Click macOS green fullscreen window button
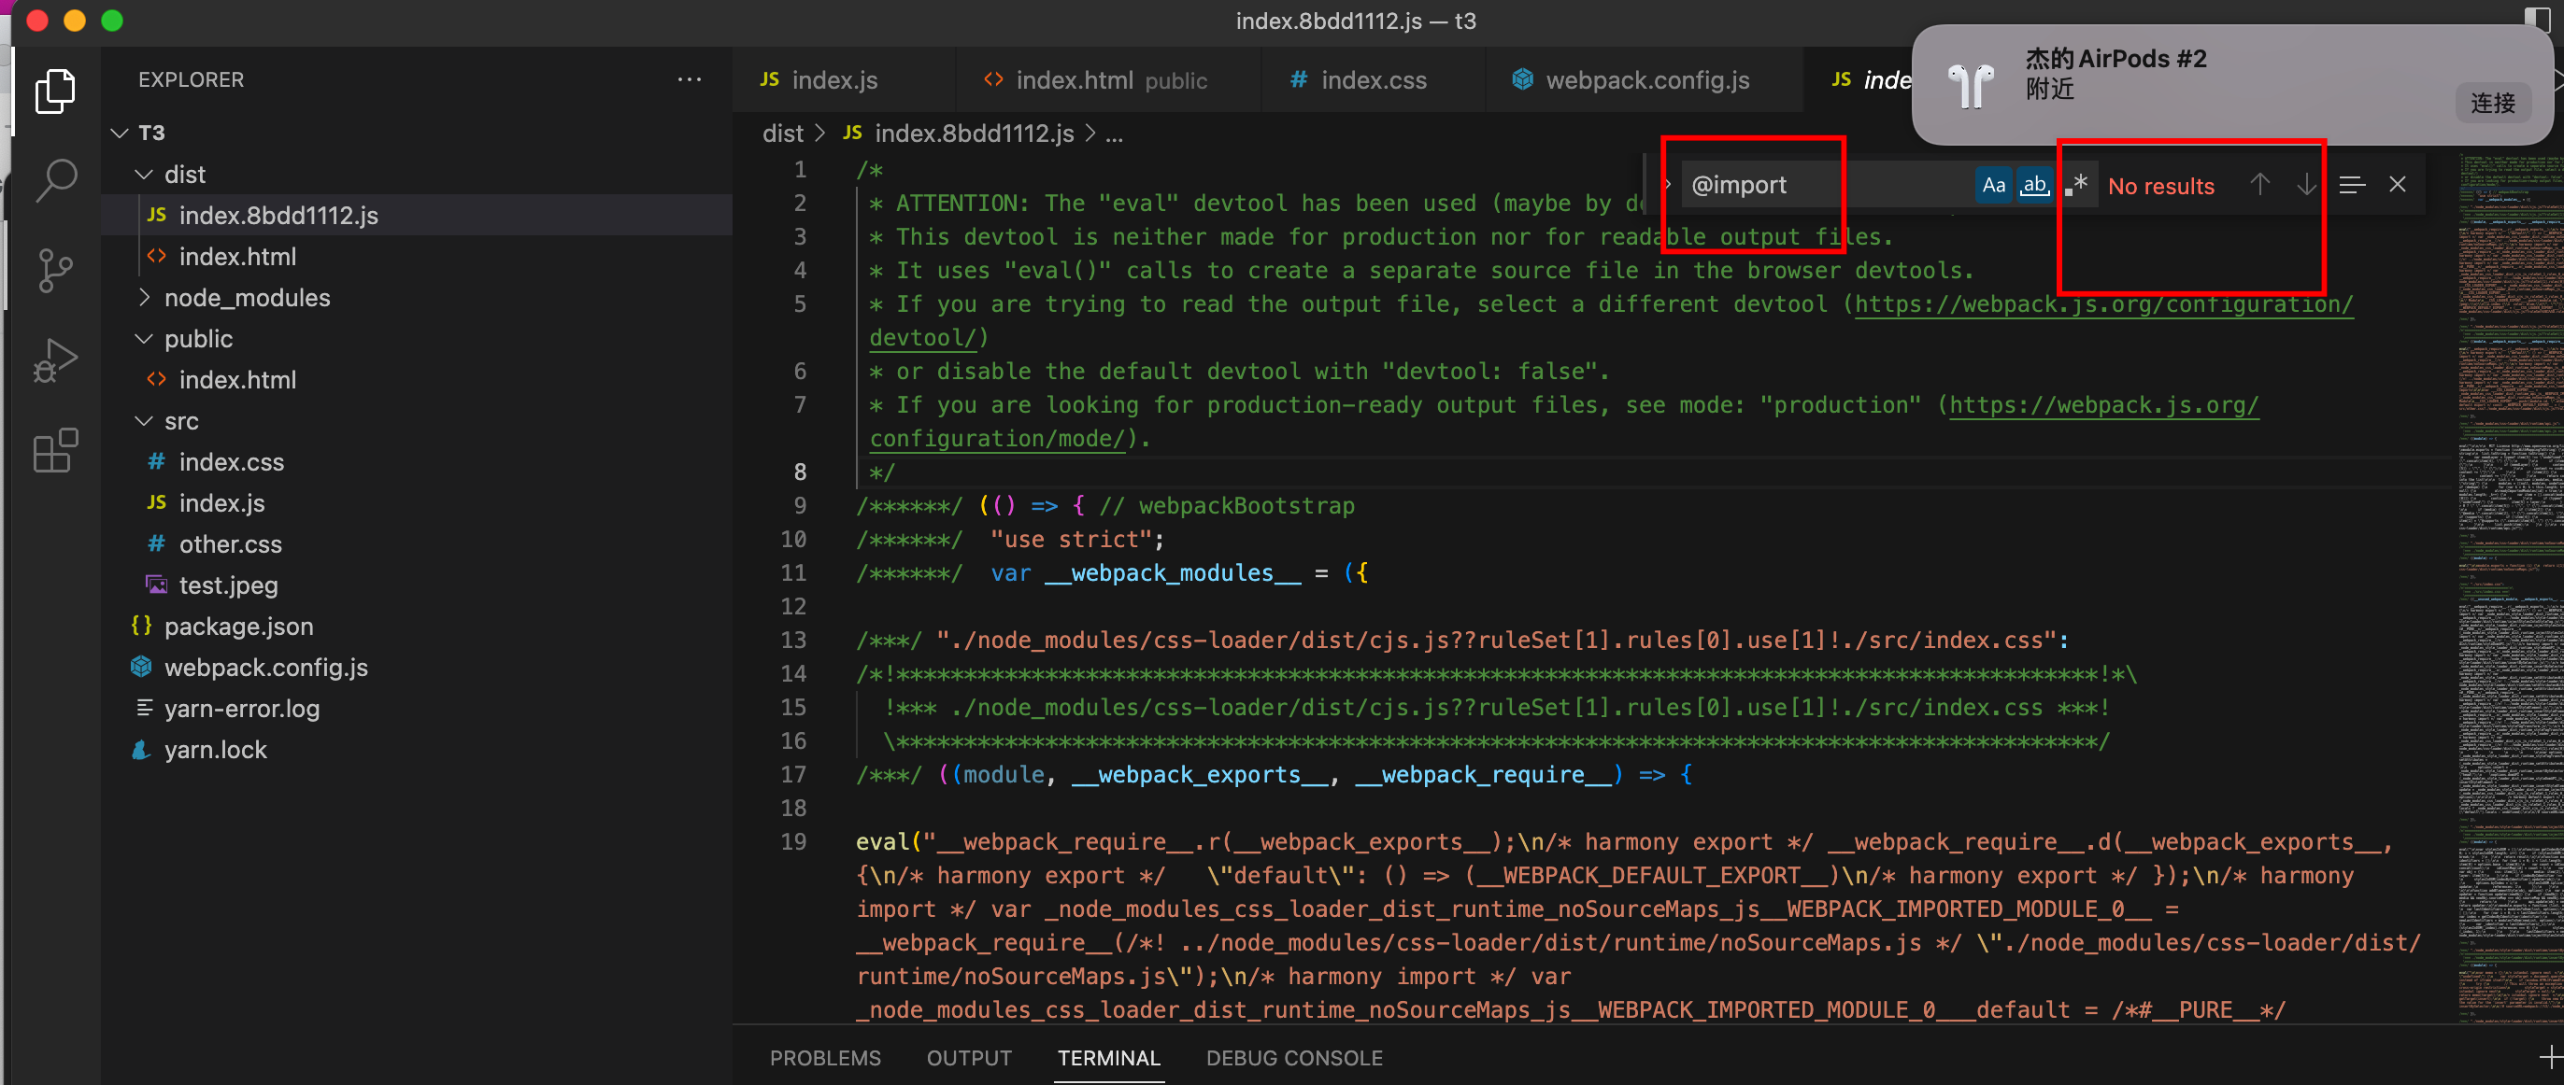The height and width of the screenshot is (1085, 2564). [x=112, y=21]
